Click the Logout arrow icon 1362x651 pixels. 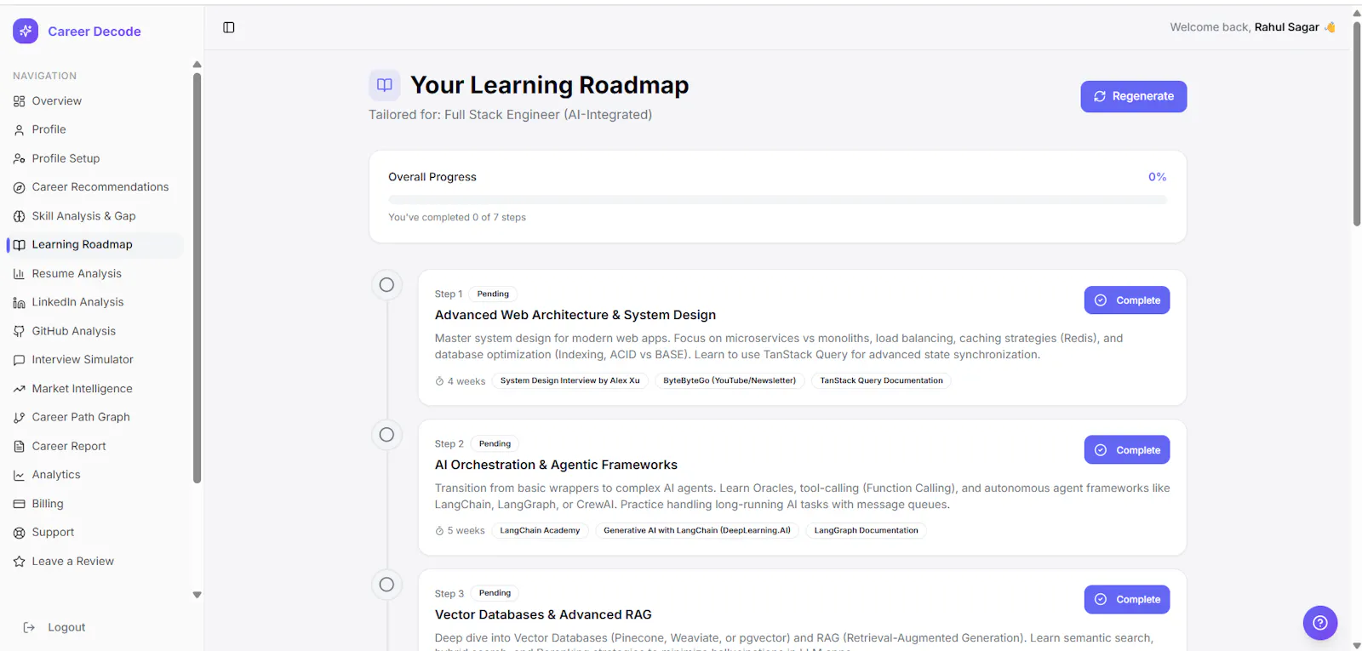pos(29,627)
